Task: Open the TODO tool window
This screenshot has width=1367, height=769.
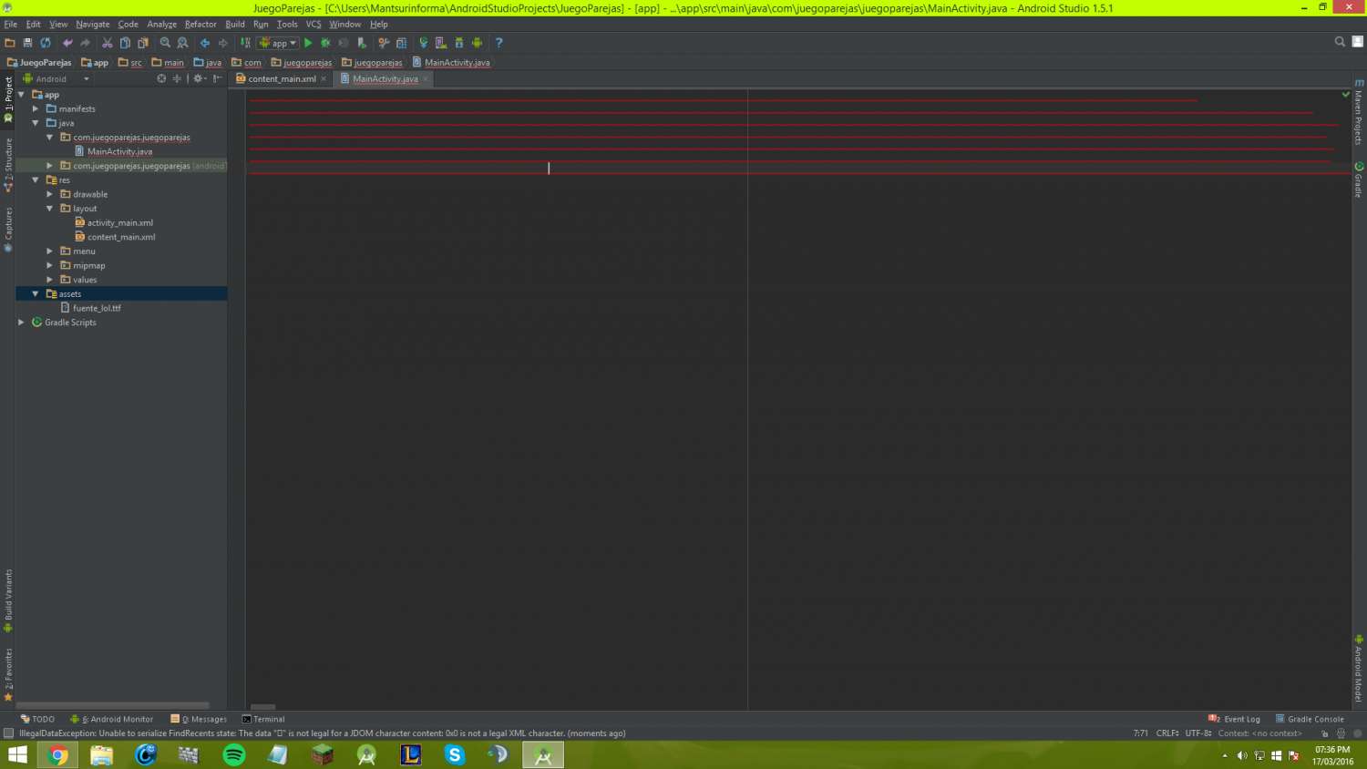Action: (37, 719)
